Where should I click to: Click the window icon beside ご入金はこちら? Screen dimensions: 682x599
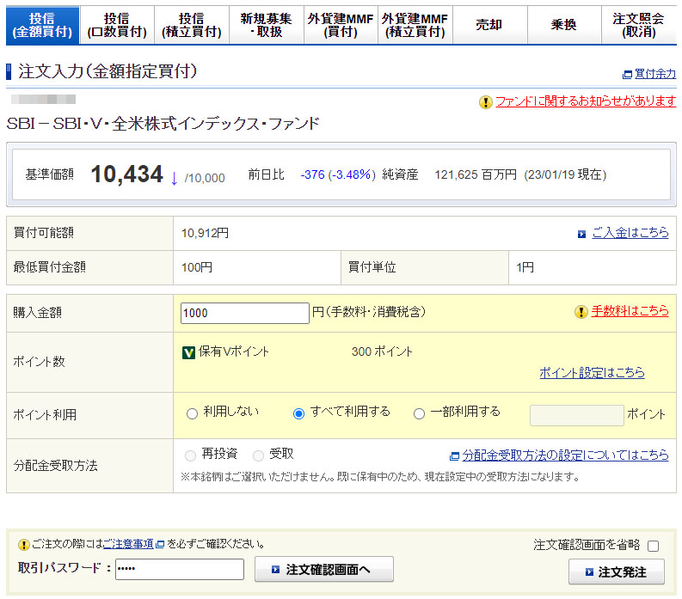(582, 234)
